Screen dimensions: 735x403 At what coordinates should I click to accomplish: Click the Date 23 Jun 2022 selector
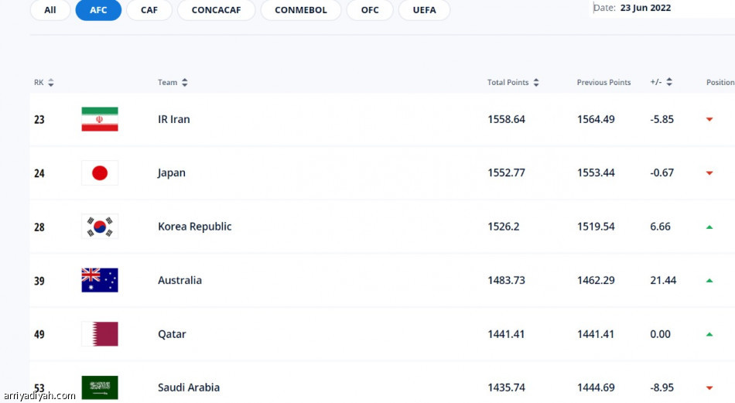point(645,8)
